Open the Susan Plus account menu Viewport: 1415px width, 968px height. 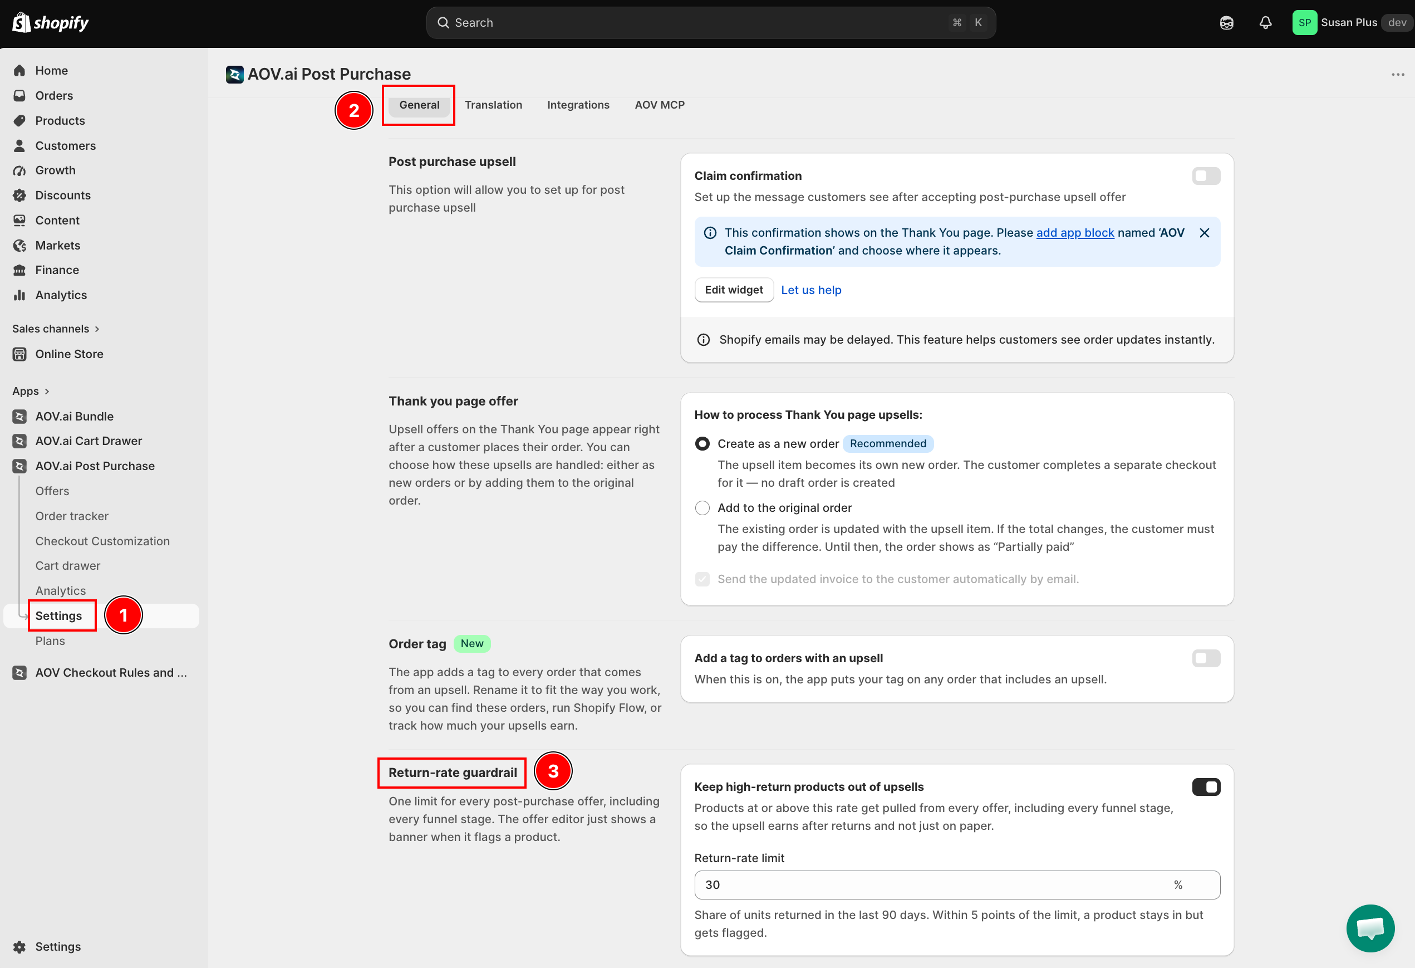(1350, 22)
